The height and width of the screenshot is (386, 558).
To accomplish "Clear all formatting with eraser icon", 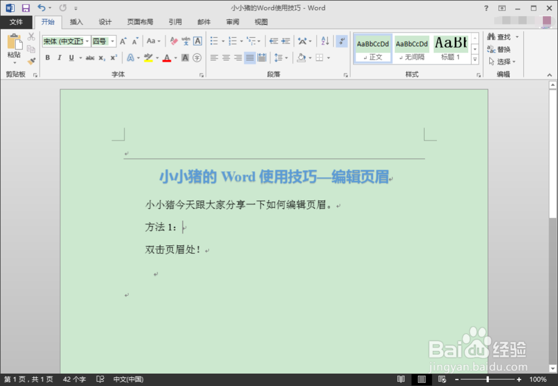I will [174, 41].
